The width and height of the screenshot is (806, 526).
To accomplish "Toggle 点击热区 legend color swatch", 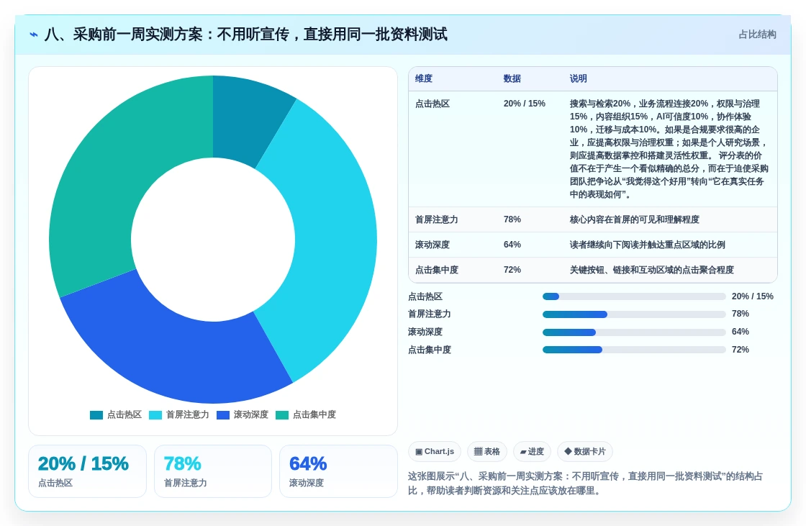I will pyautogui.click(x=96, y=415).
